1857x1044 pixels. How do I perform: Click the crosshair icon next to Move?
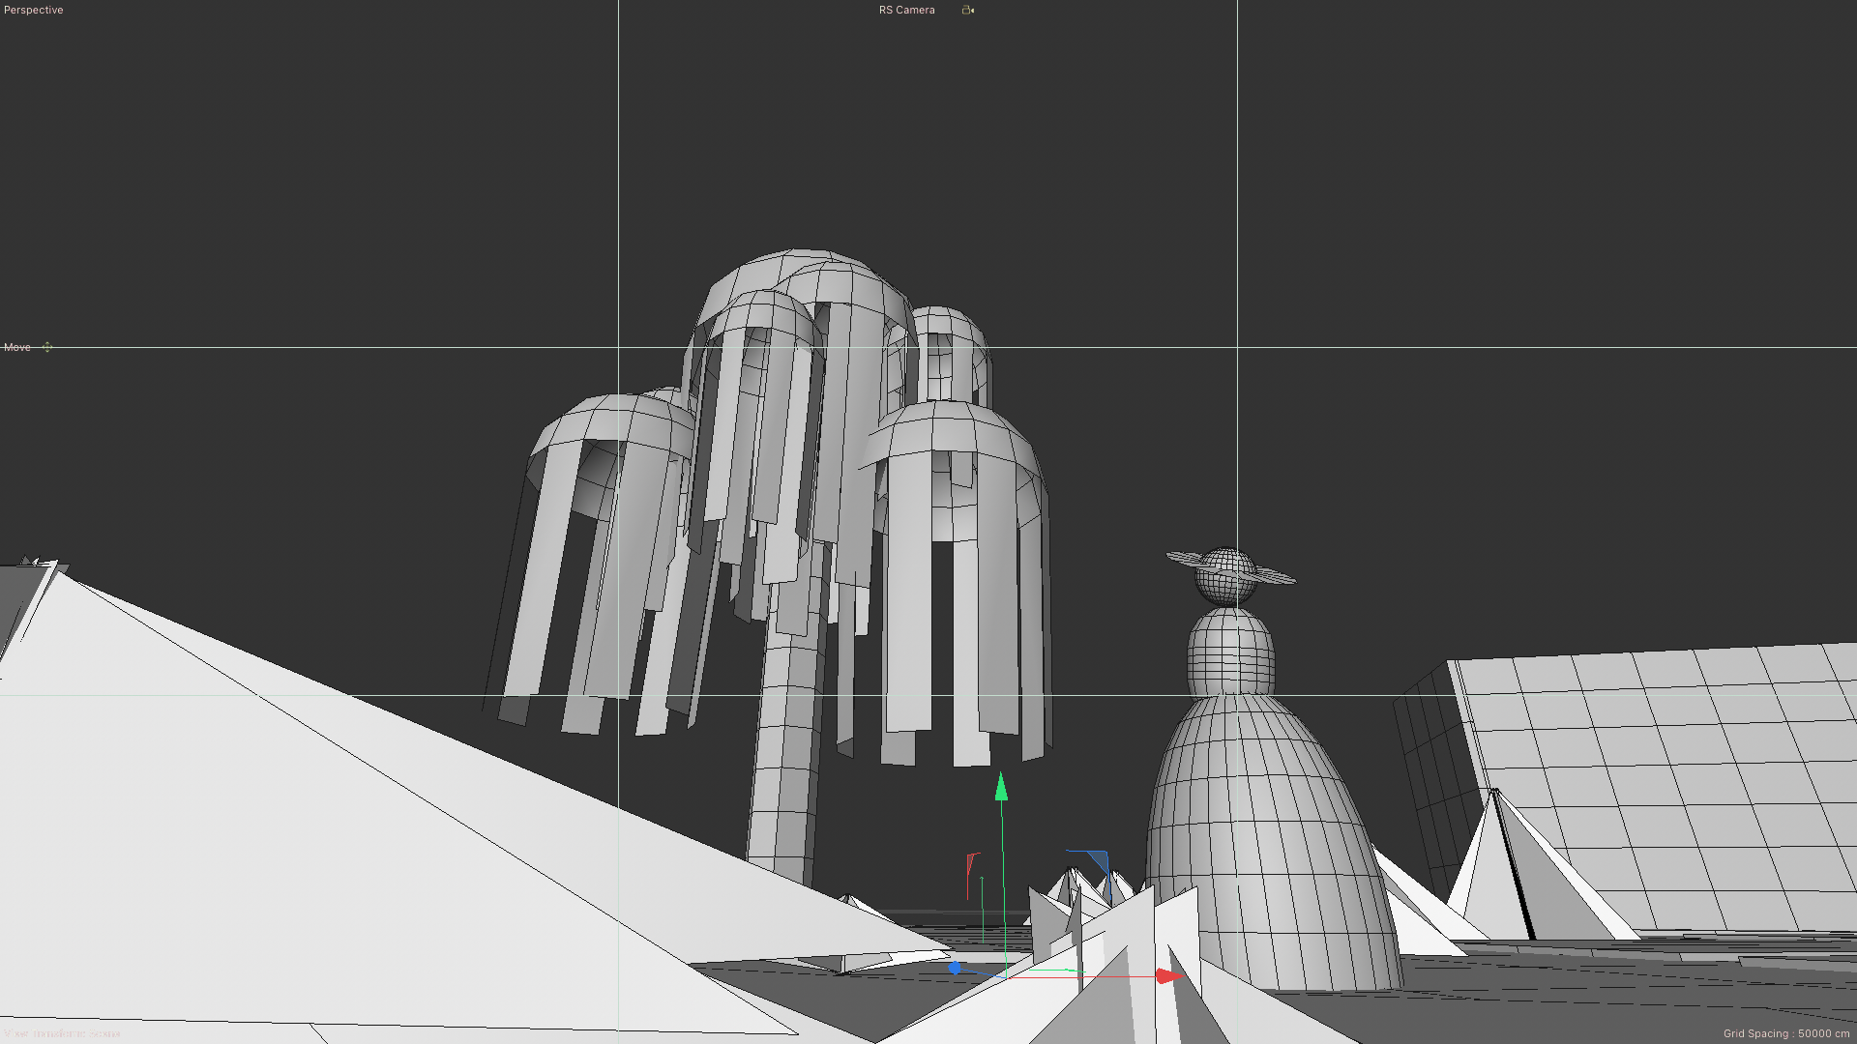coord(46,347)
